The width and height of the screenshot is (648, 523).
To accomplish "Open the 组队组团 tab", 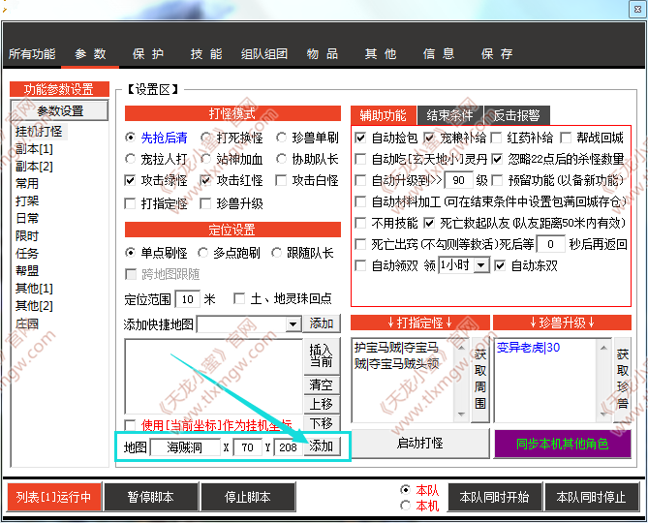I will pos(264,53).
